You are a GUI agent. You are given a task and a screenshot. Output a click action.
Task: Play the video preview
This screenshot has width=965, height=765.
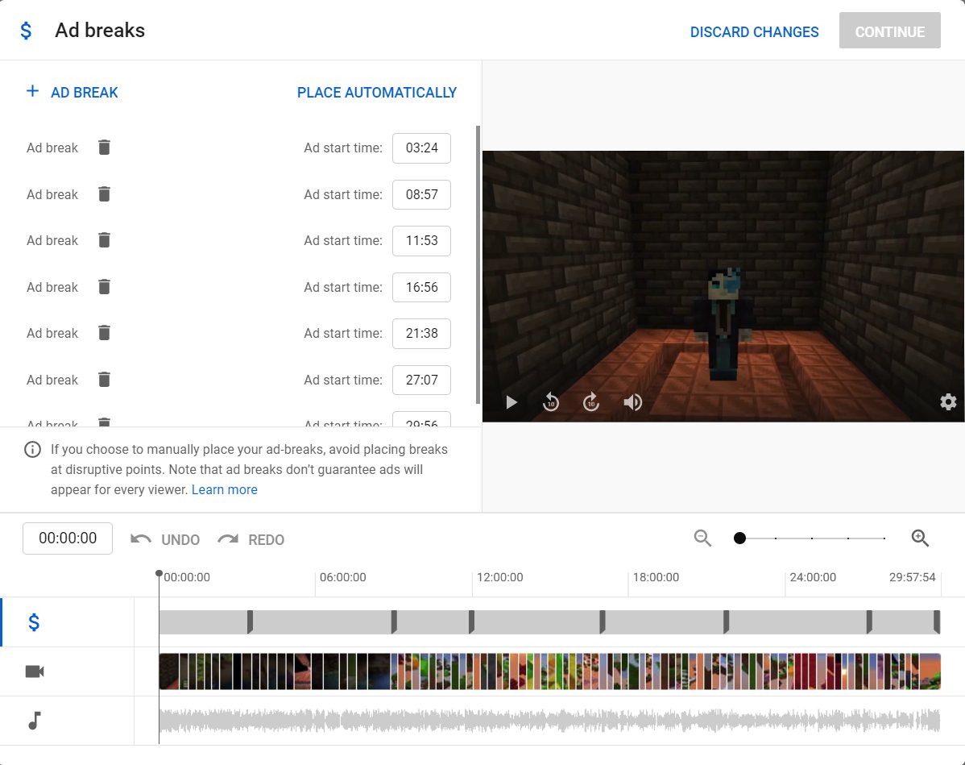pyautogui.click(x=511, y=402)
